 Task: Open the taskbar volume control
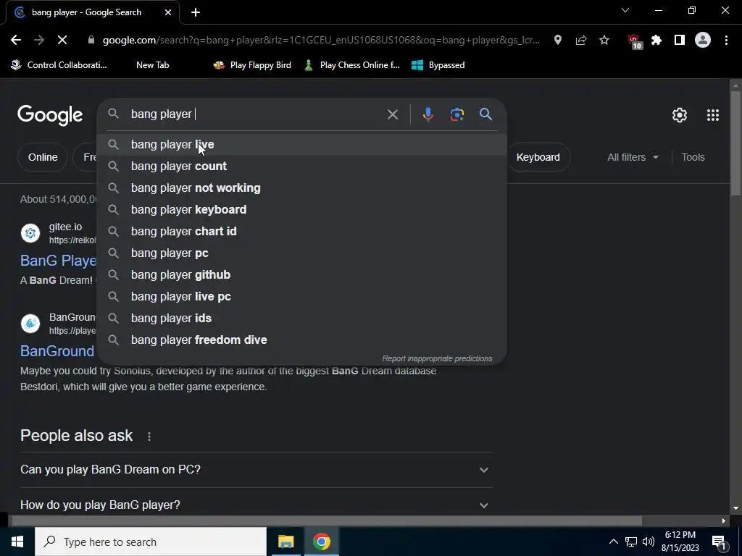pos(649,542)
